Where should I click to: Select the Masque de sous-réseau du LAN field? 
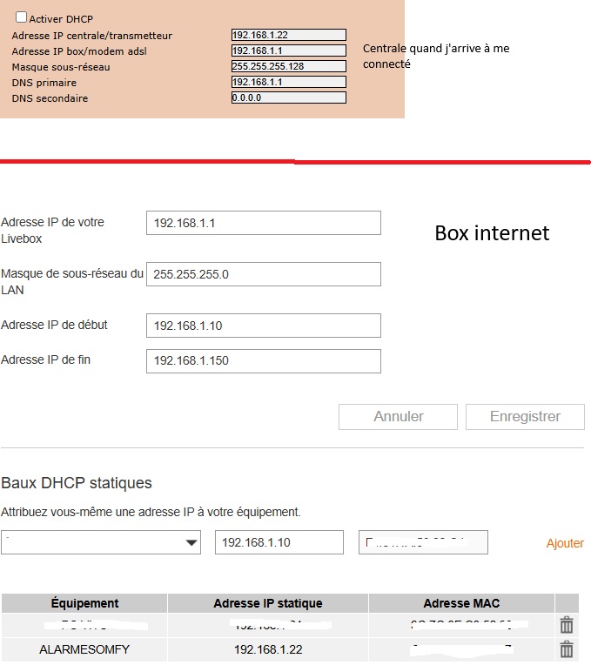tap(264, 274)
